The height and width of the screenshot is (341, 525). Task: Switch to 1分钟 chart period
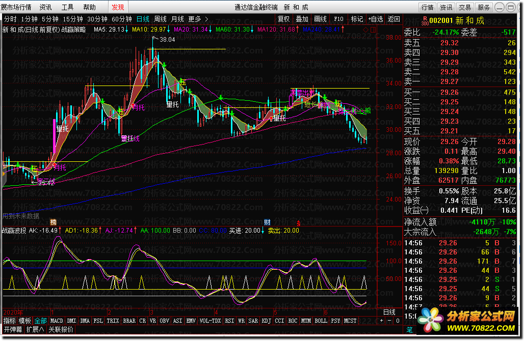point(29,19)
